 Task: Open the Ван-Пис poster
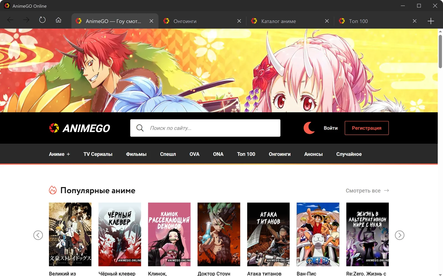[x=318, y=234]
